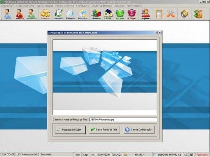Open the PEDIDO COMPRAS menu
Screen dimensions: 210x157
click(65, 6)
